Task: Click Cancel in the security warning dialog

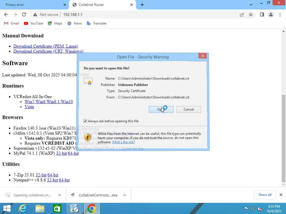Action: click(189, 110)
